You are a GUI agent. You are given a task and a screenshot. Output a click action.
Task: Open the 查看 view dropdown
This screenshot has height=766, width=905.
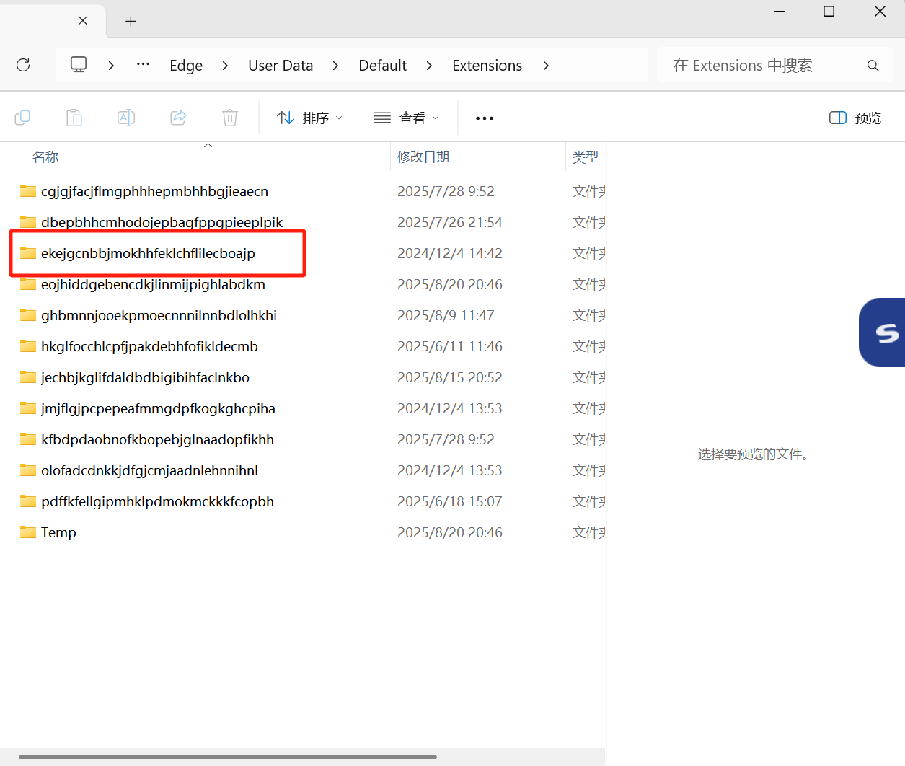(406, 118)
